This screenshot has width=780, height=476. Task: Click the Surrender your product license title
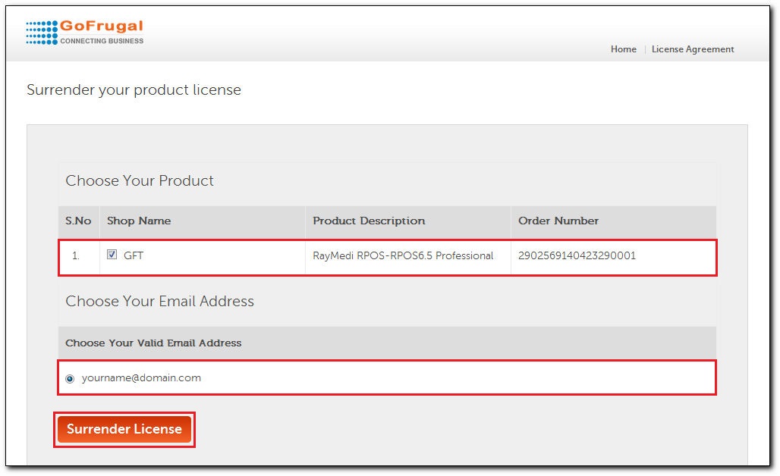point(134,90)
